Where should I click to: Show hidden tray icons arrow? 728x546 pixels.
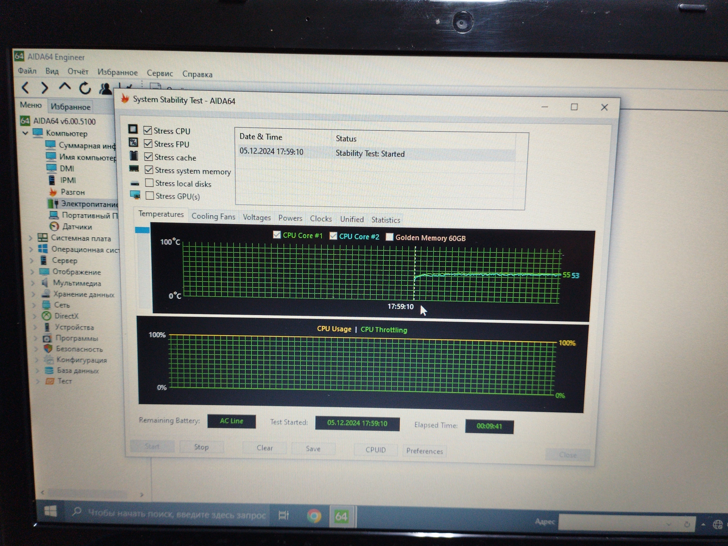coord(703,524)
